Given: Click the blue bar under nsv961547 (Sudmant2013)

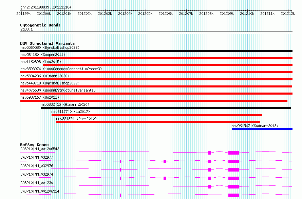Looking at the screenshot, I should 262,129.
